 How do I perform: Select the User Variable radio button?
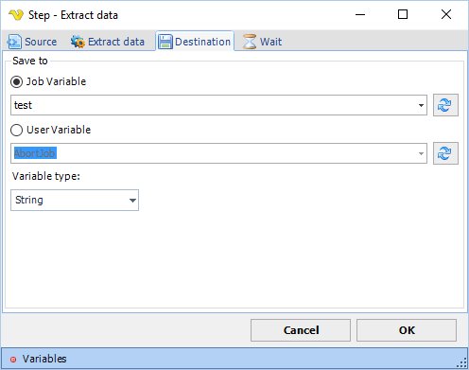[16, 130]
